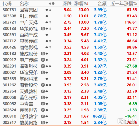Select stock name 完美世界
This screenshot has height=126, width=139.
29,110
